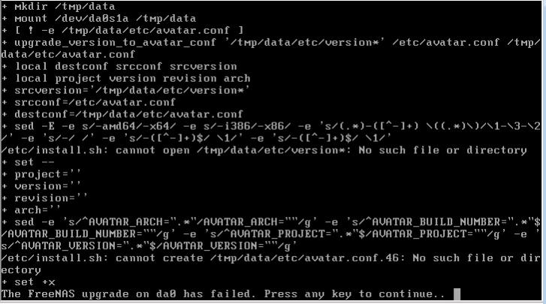This screenshot has width=546, height=304.
Task: Click 'The FreeNAS upgrade on da0 has failed' message
Action: point(128,294)
